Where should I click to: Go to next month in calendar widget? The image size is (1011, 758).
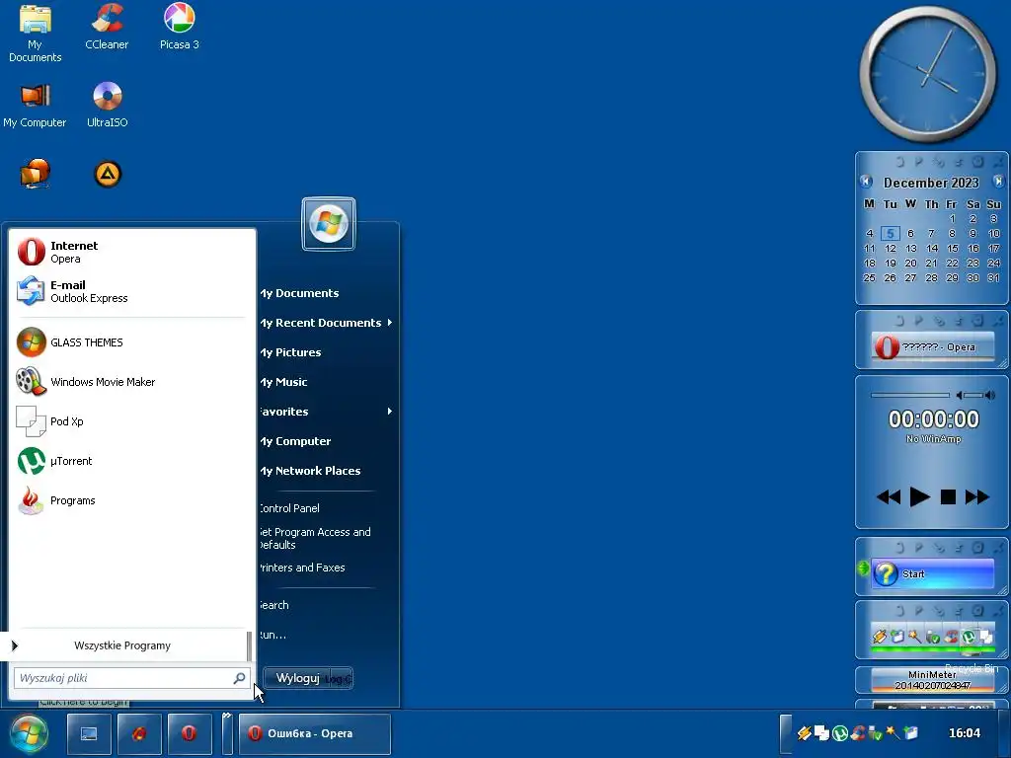(998, 182)
